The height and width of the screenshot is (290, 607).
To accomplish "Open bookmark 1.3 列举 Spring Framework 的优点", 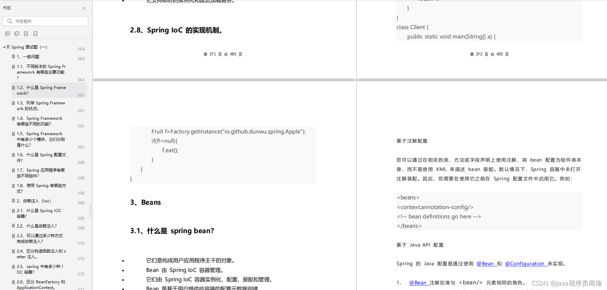I will (x=41, y=106).
